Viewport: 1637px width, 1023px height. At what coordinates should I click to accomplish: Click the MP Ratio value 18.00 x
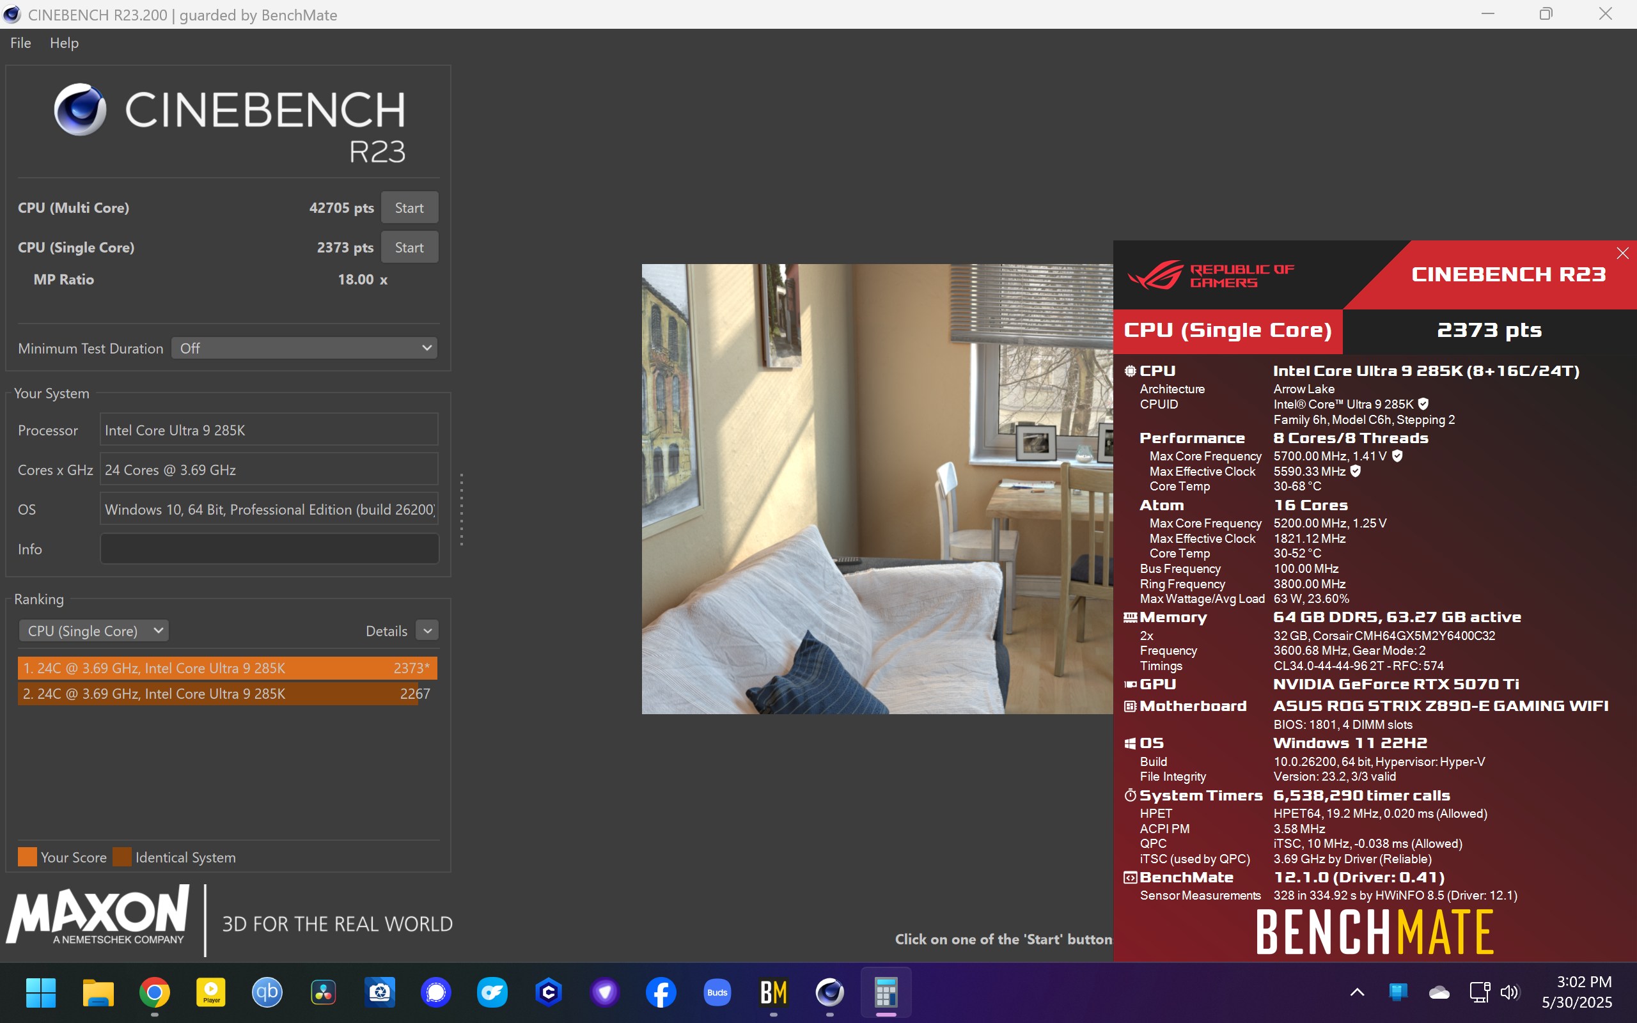(x=363, y=279)
